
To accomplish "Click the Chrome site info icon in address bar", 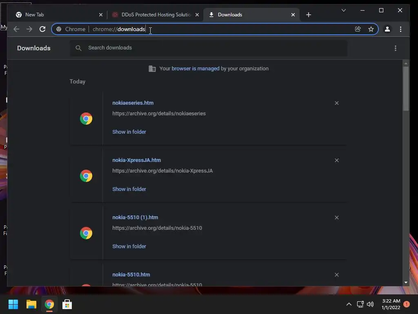I will coord(59,29).
